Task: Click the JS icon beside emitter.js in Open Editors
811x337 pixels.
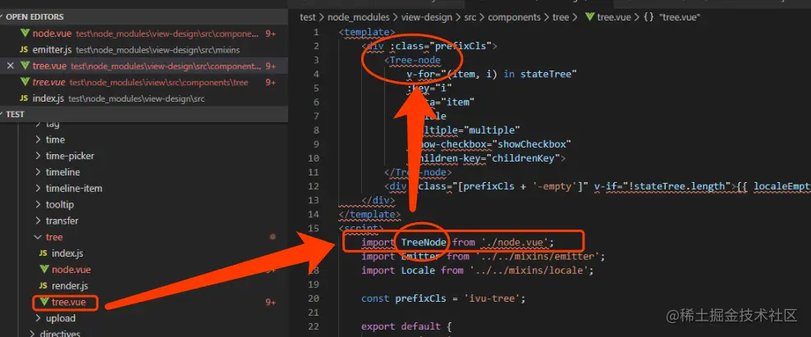Action: point(24,50)
